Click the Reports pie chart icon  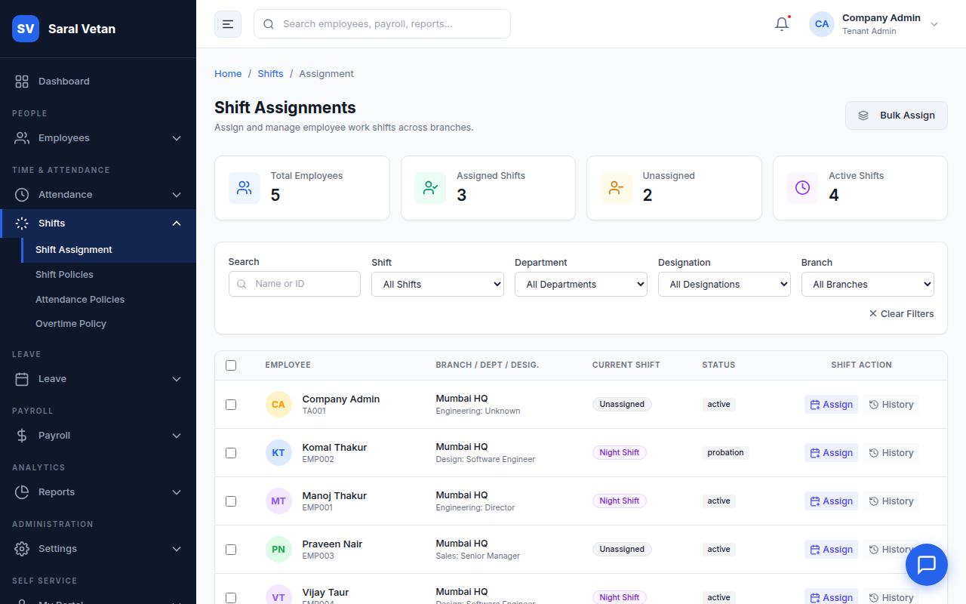pyautogui.click(x=22, y=492)
